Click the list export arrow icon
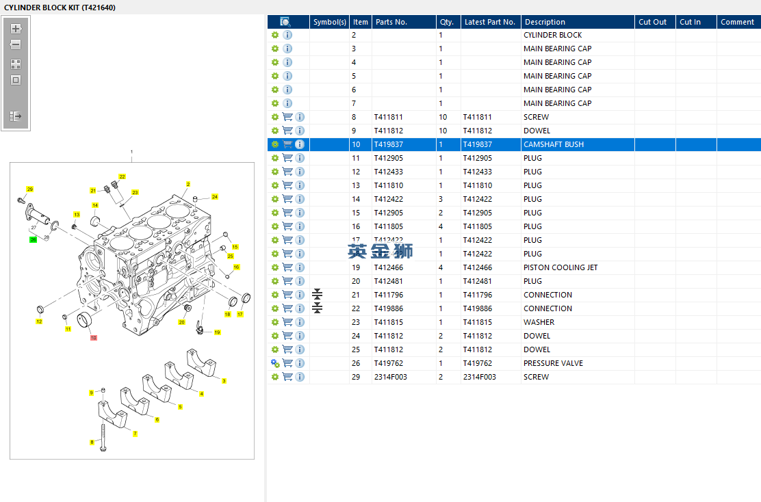This screenshot has width=761, height=502. point(16,117)
